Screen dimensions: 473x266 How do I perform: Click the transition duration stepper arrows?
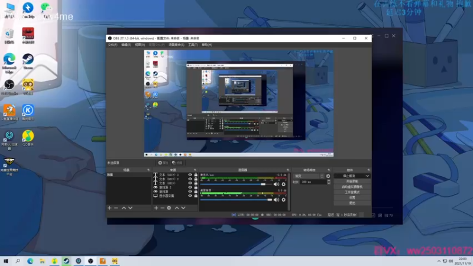point(329,182)
